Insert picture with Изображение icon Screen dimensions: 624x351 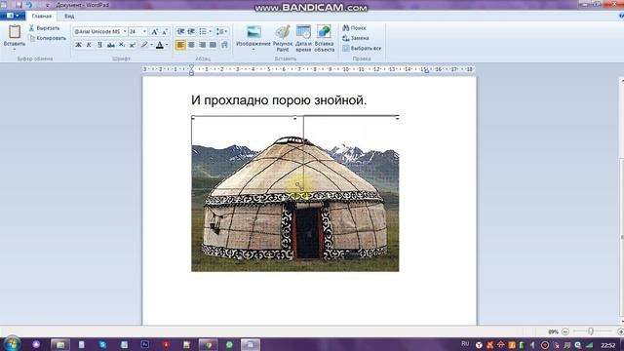(253, 32)
